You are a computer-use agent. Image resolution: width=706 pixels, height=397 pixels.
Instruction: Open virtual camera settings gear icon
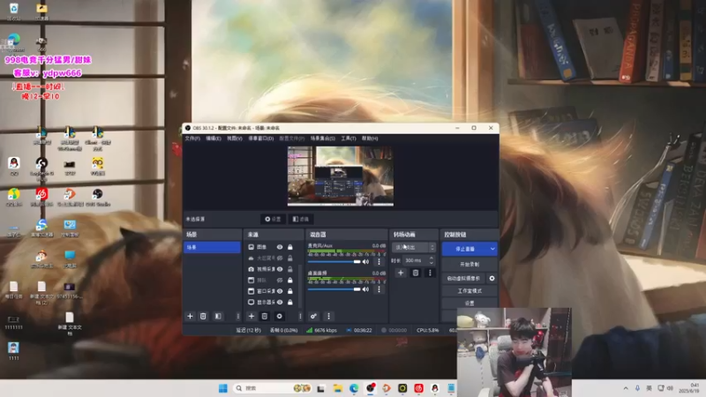pos(492,278)
